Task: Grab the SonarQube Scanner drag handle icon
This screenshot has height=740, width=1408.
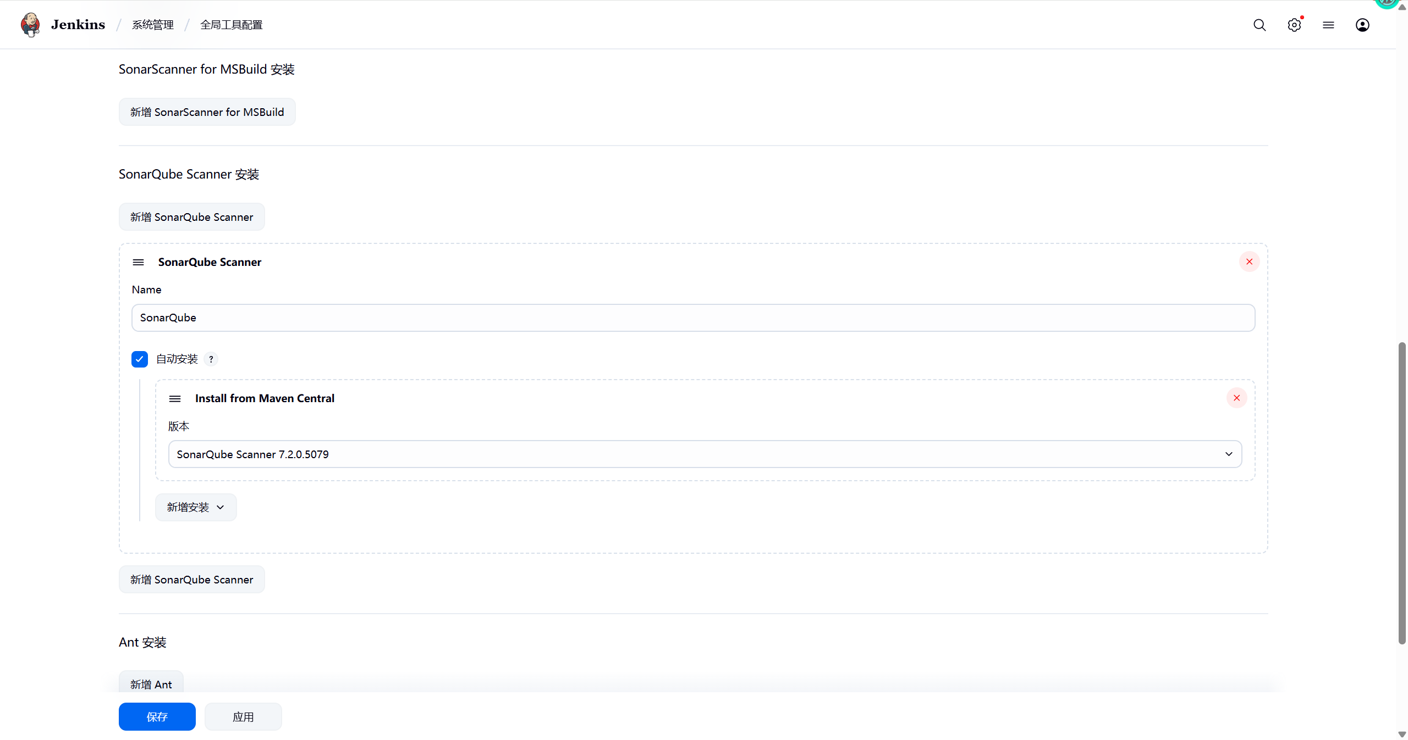Action: 138,262
